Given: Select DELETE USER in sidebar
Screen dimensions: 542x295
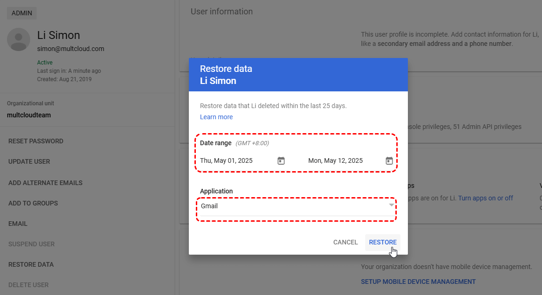Looking at the screenshot, I should tap(28, 285).
